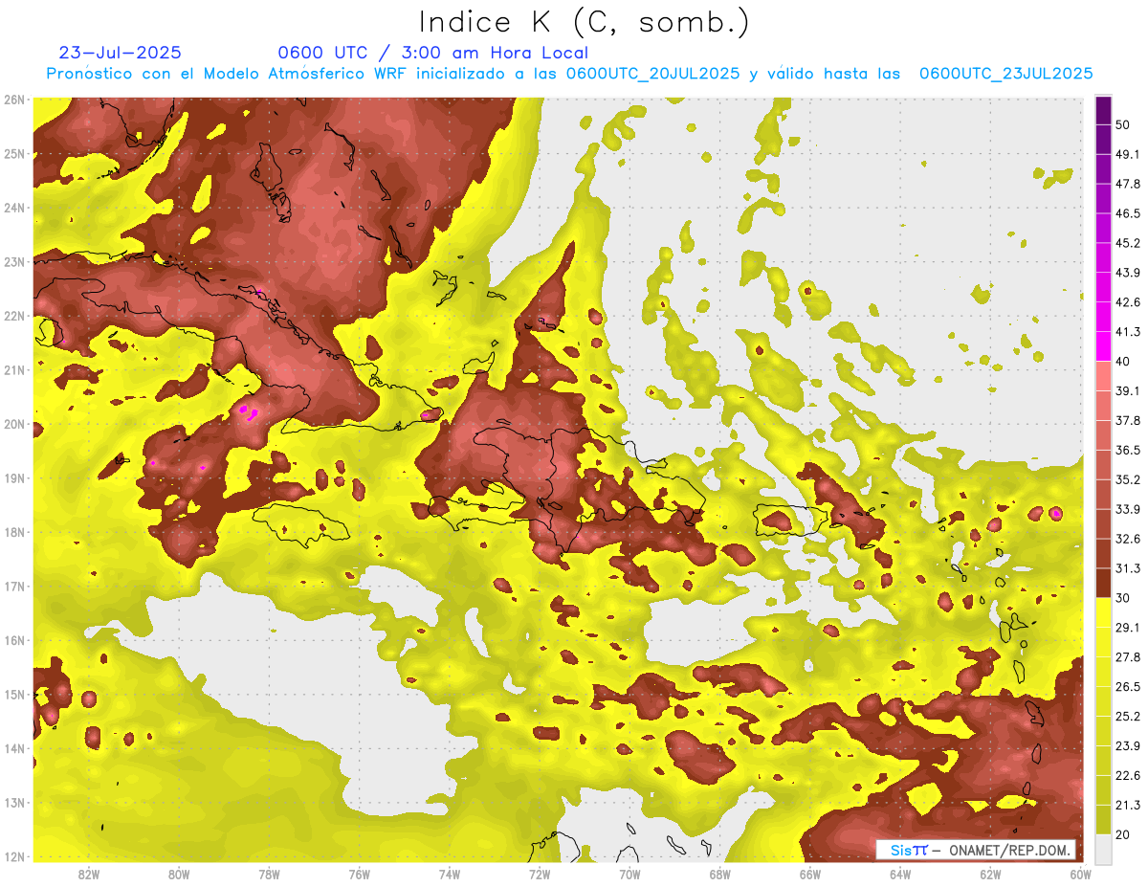
Task: Click the "20" color bar value
Action: click(1123, 834)
